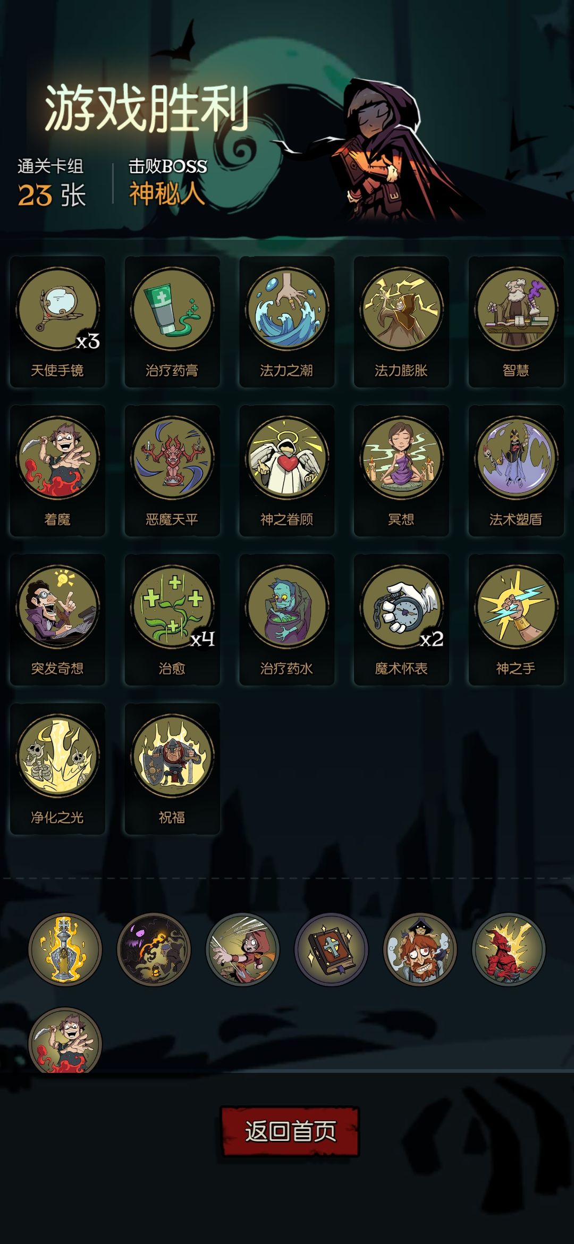Tap the 魔术怀表 pocket watch card
This screenshot has height=1244, width=574.
[x=401, y=620]
